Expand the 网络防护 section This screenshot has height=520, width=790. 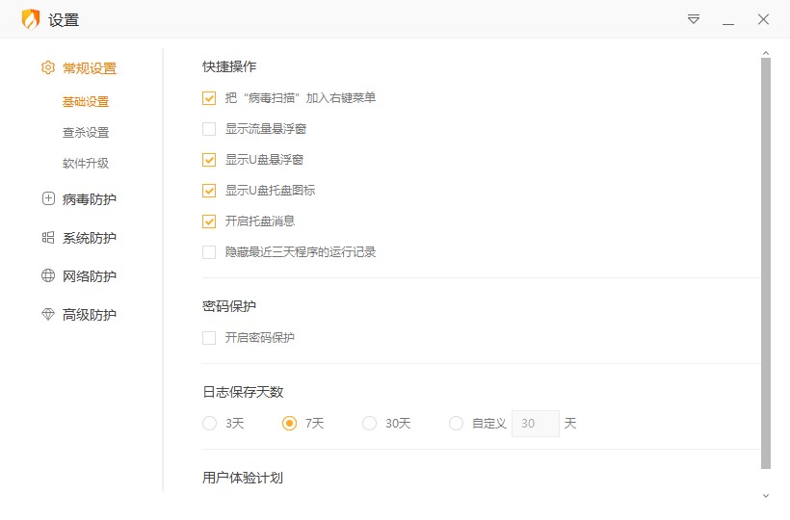point(90,275)
